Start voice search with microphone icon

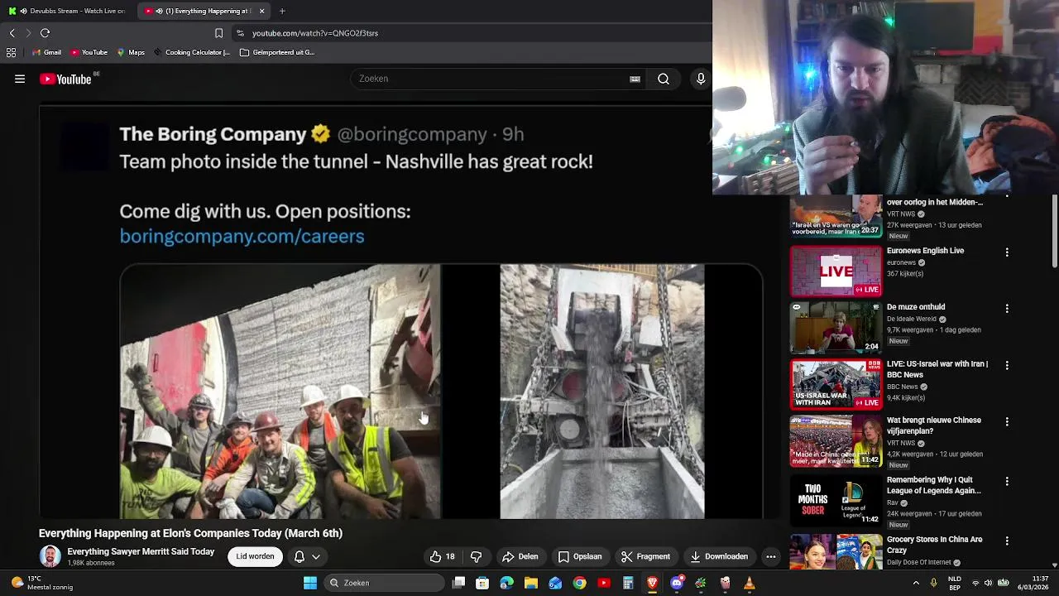701,79
